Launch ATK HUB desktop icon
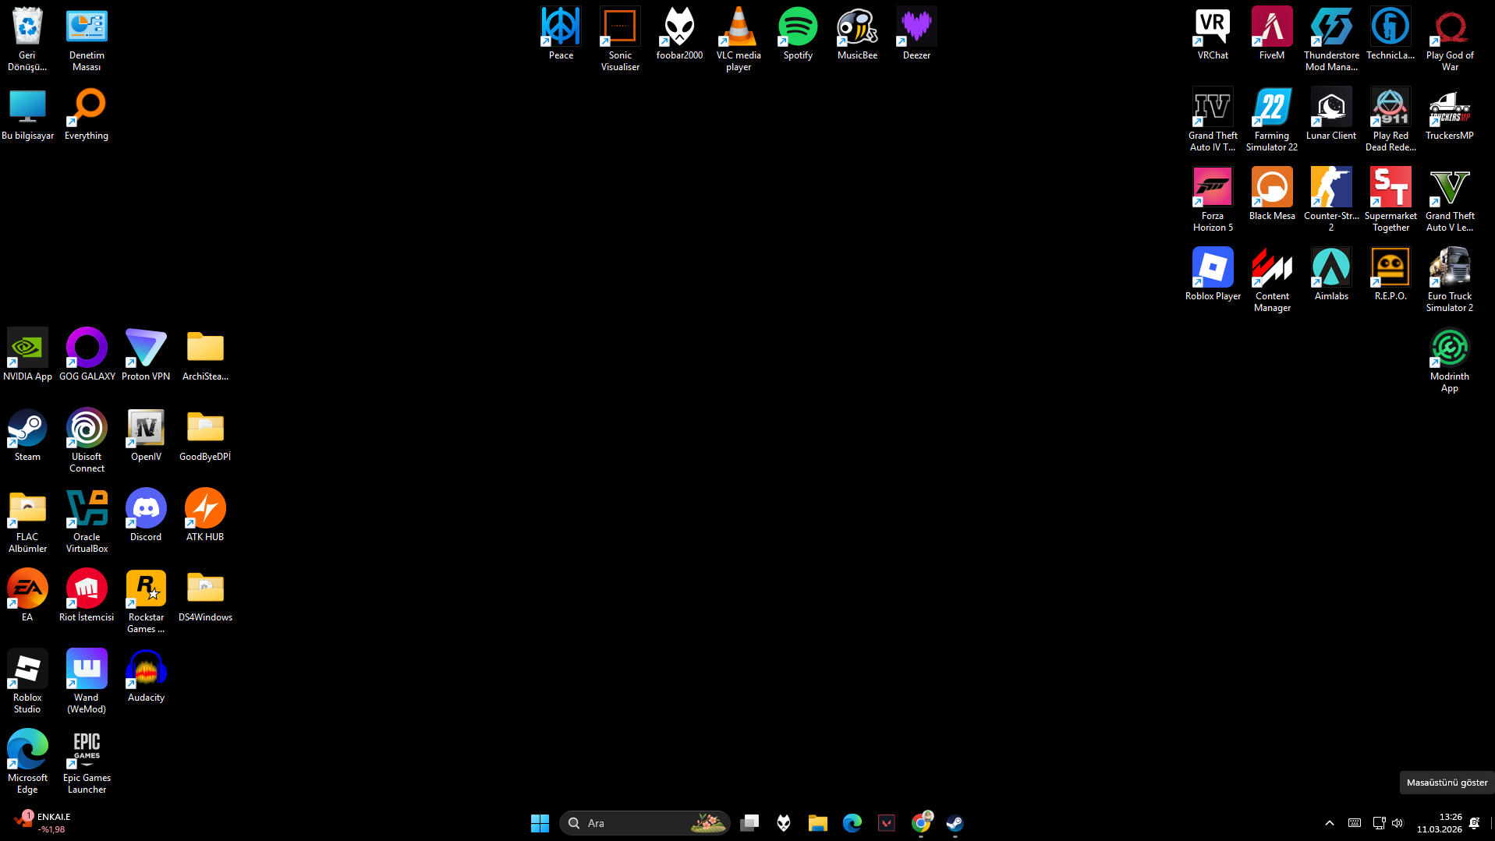 (x=205, y=515)
